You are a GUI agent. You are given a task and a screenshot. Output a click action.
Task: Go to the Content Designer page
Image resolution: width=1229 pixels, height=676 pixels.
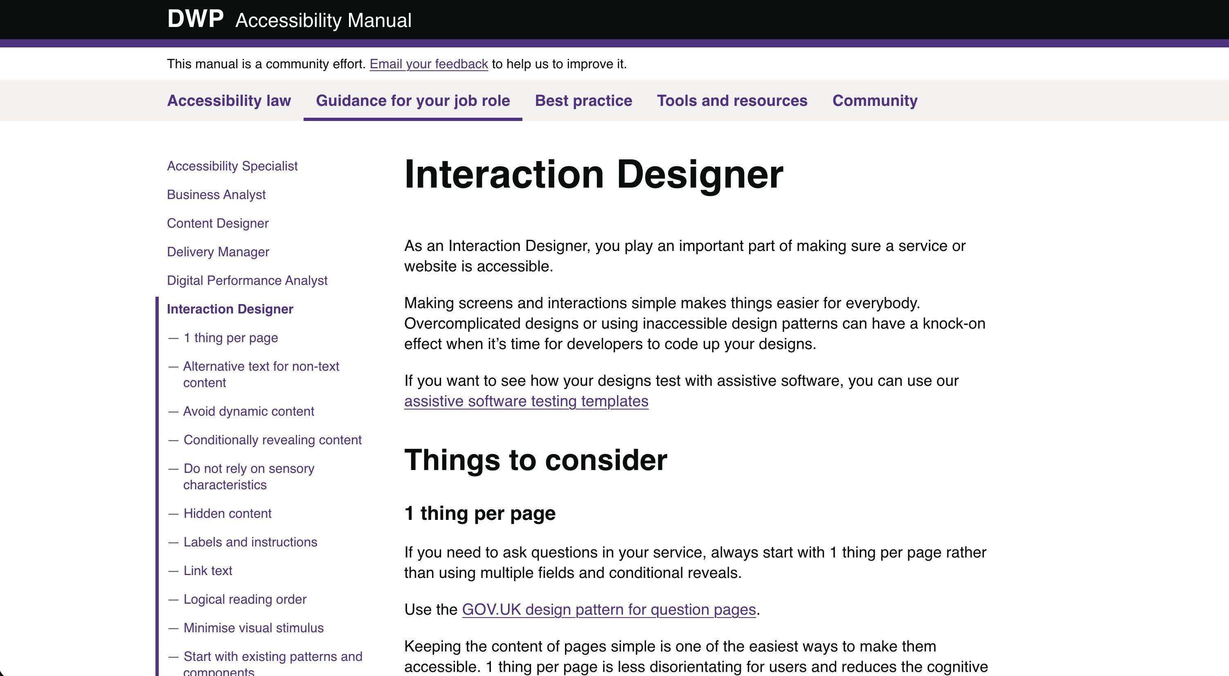pos(218,223)
